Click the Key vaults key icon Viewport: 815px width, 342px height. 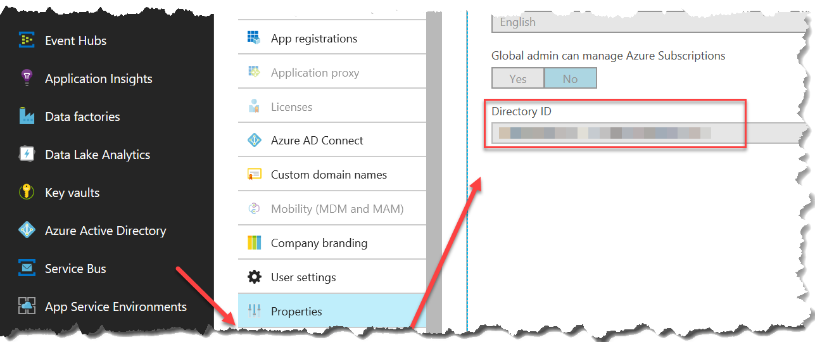coord(27,193)
